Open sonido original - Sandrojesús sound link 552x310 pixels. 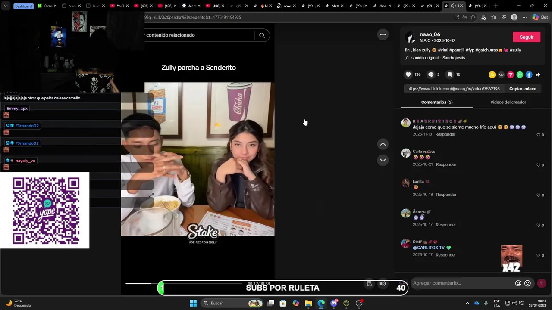(x=438, y=58)
